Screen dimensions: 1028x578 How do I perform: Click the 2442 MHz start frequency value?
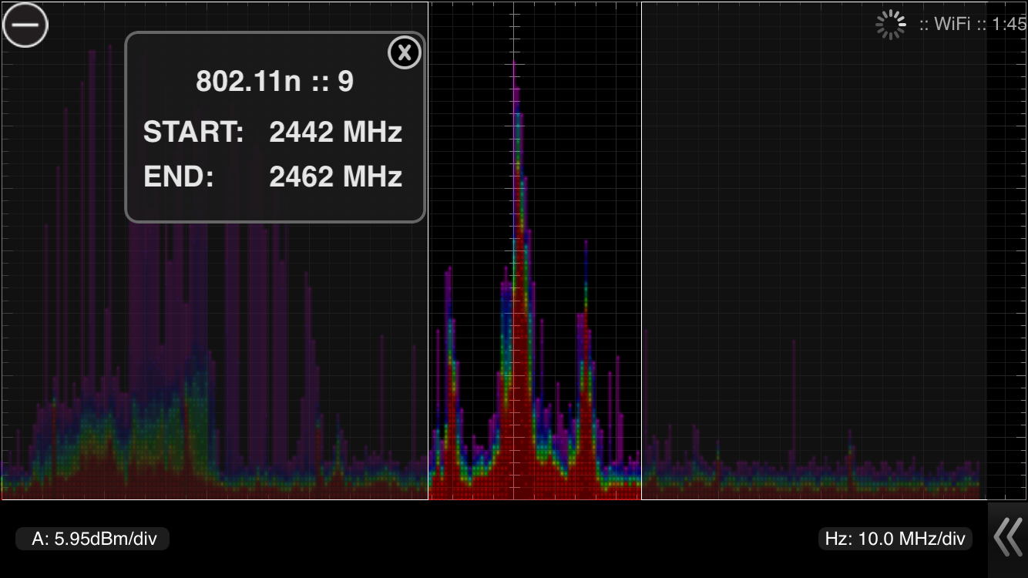coord(335,133)
